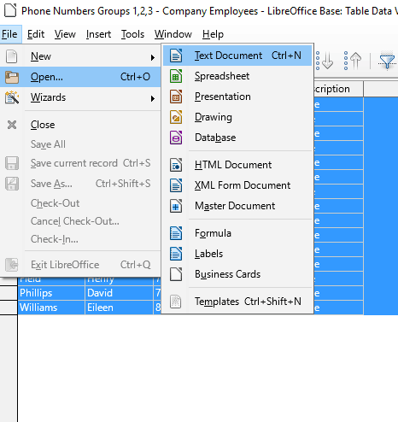Image resolution: width=398 pixels, height=422 pixels.
Task: Click the Phillips table cell
Action: point(51,293)
